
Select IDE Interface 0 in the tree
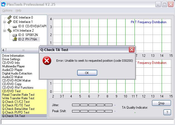coord(23,17)
